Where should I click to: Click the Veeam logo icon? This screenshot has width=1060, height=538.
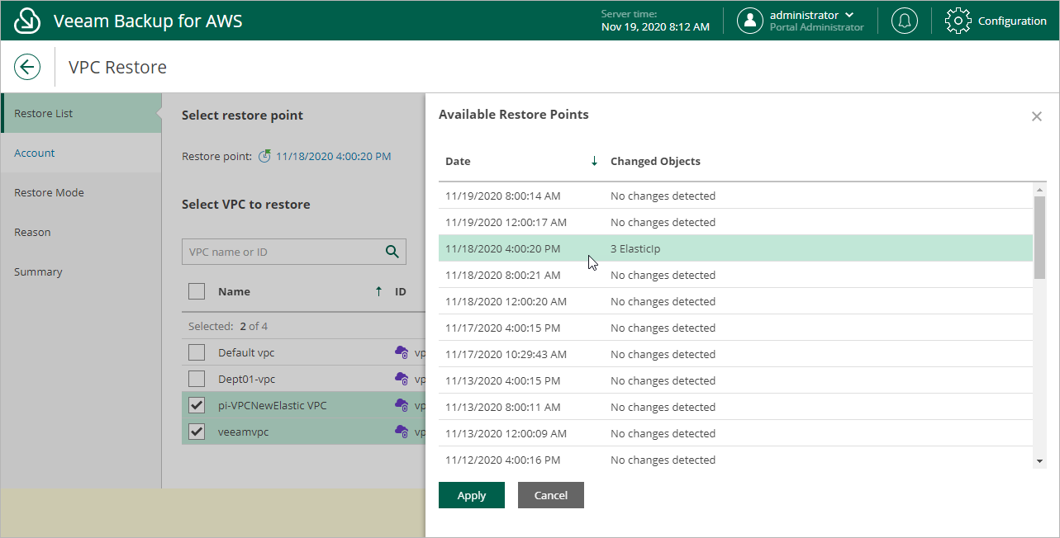pyautogui.click(x=28, y=21)
